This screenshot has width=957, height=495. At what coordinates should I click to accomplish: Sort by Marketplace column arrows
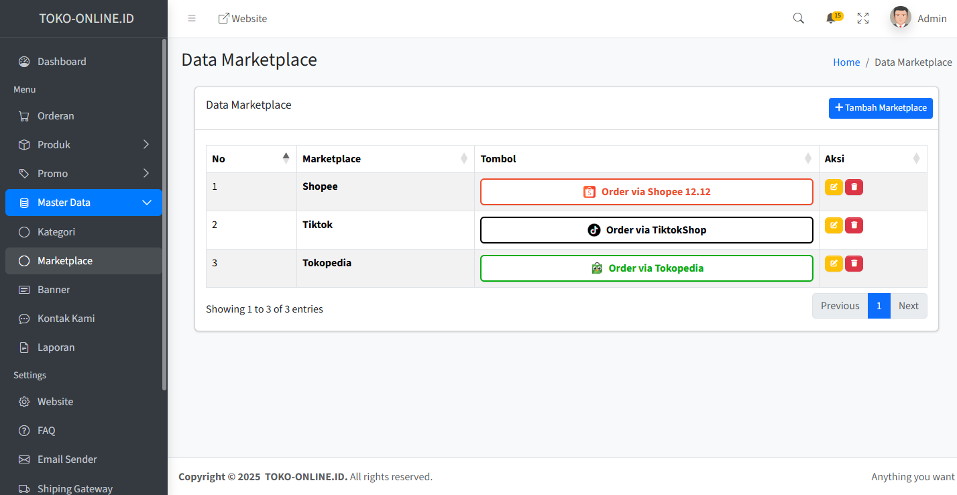pyautogui.click(x=464, y=159)
